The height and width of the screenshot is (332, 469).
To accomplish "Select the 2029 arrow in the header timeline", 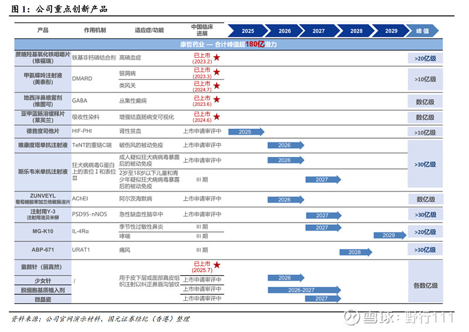I will [x=391, y=31].
